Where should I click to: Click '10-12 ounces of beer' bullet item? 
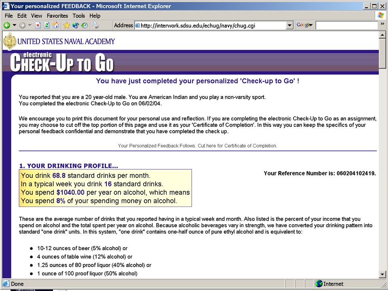[x=82, y=248]
